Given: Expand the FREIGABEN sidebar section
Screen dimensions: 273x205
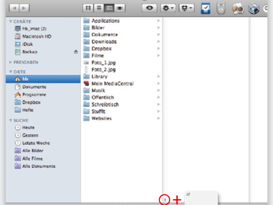Looking at the screenshot, I should click(x=11, y=62).
